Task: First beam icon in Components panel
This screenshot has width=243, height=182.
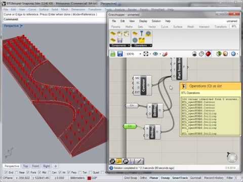Action: pos(113,34)
